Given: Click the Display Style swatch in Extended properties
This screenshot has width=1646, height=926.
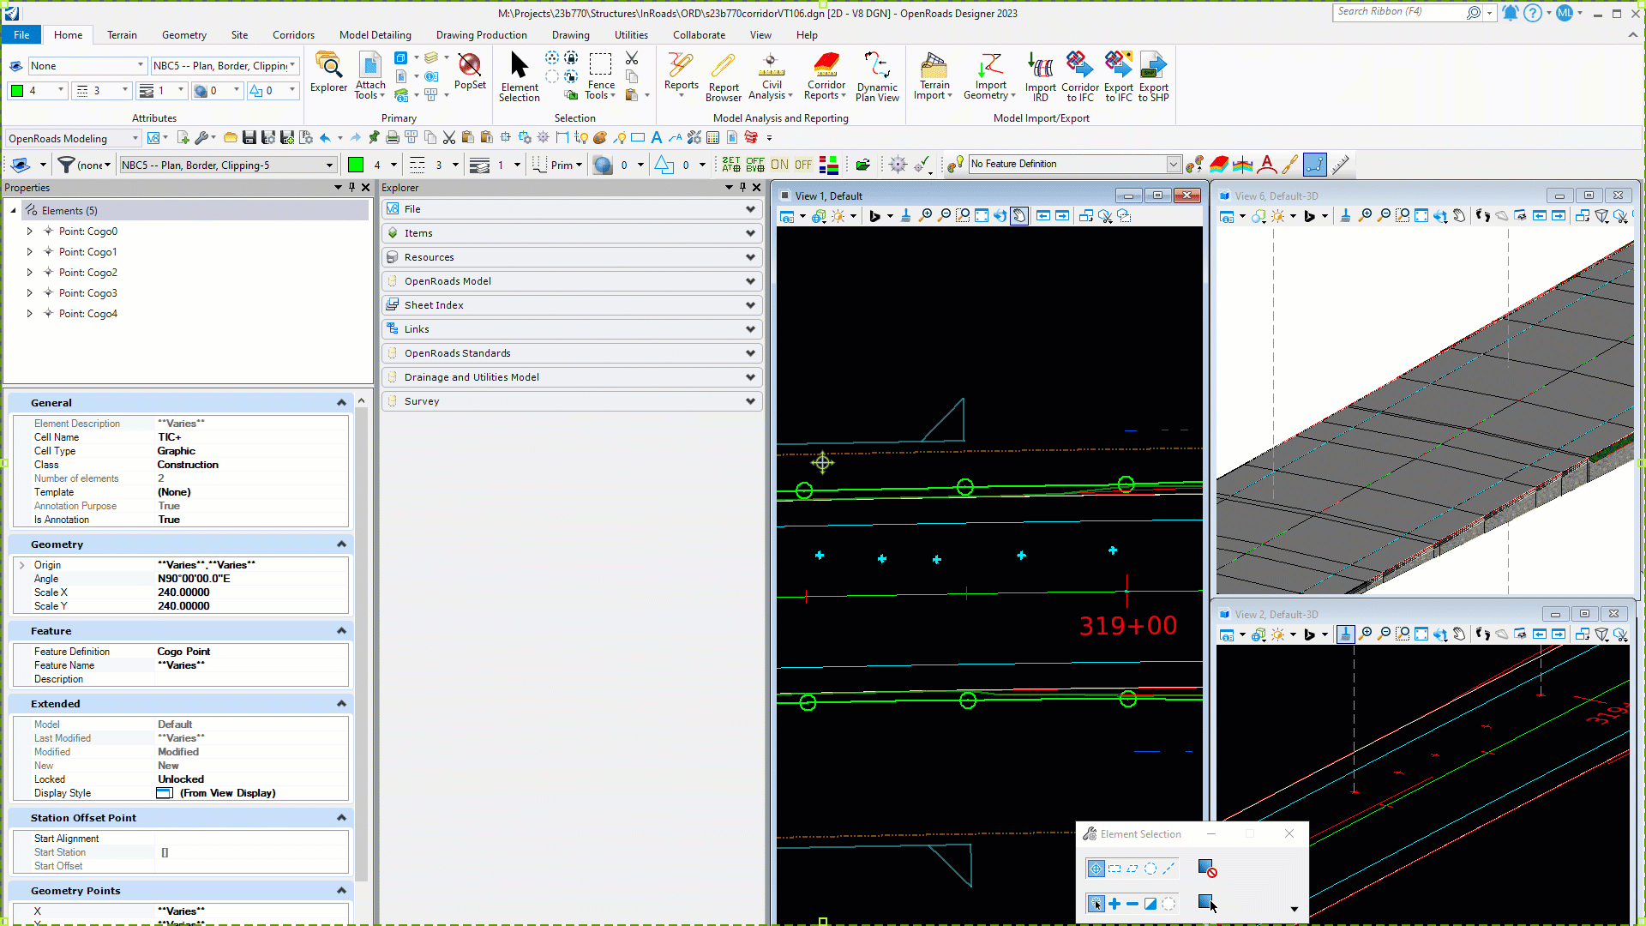Looking at the screenshot, I should coord(165,793).
